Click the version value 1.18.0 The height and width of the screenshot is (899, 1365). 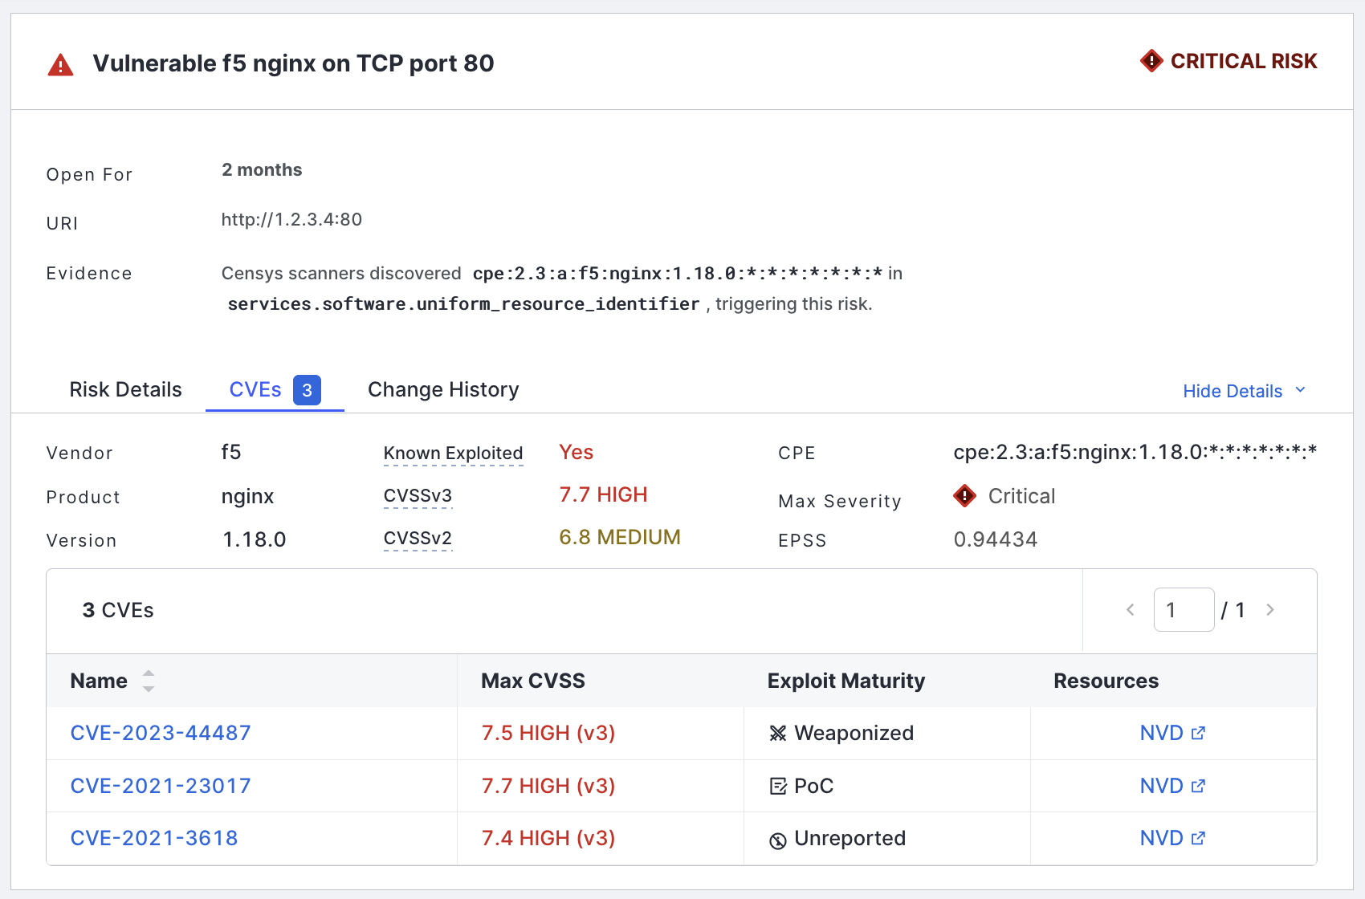[254, 539]
